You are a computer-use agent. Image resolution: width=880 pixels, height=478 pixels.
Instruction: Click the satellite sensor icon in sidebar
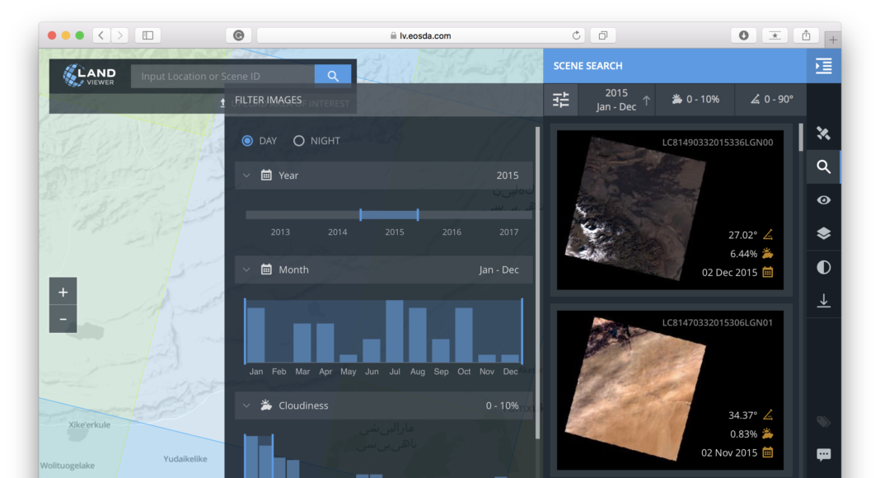823,134
